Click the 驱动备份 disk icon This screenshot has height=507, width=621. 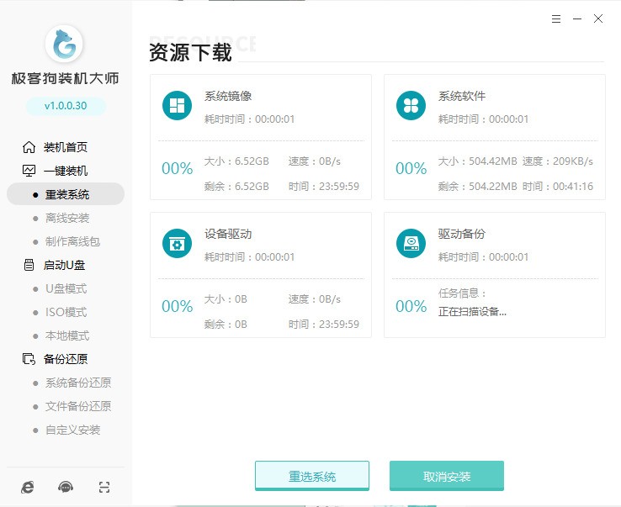coord(411,243)
